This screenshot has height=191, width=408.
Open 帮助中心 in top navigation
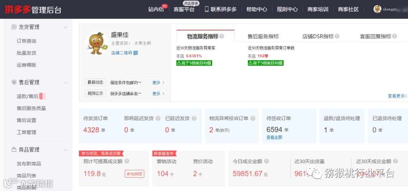tap(257, 9)
